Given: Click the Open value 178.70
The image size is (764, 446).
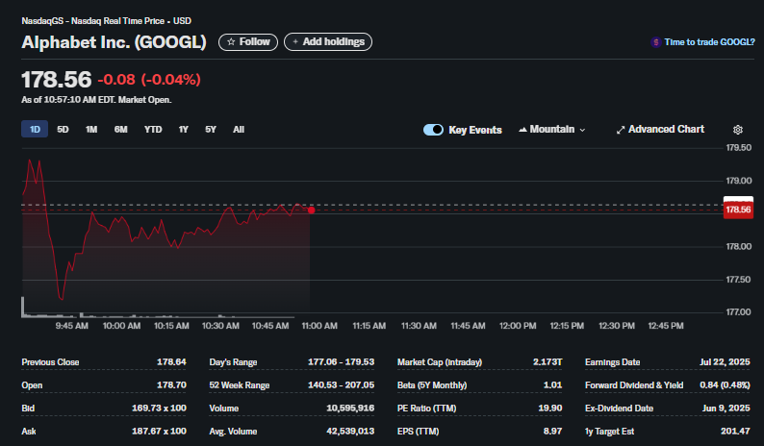Looking at the screenshot, I should 171,385.
